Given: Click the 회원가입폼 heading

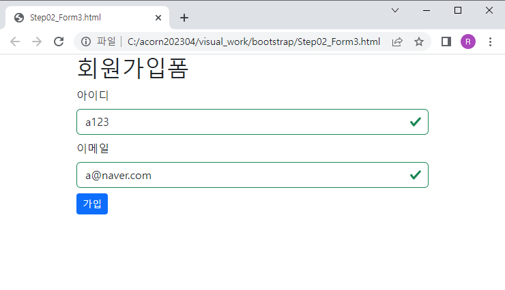Looking at the screenshot, I should click(132, 68).
